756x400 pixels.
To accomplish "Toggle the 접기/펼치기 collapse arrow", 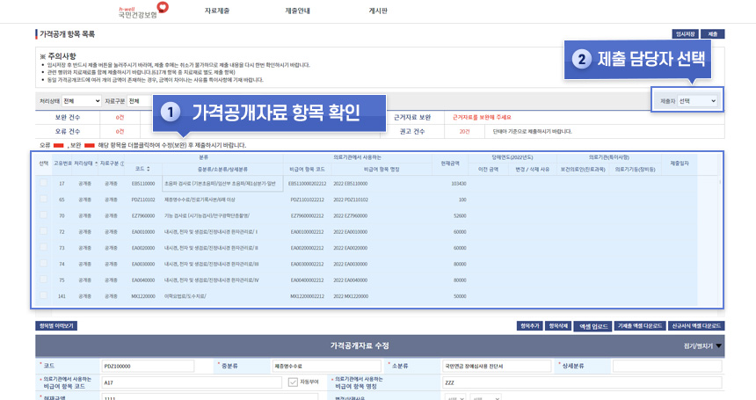I will click(x=719, y=346).
